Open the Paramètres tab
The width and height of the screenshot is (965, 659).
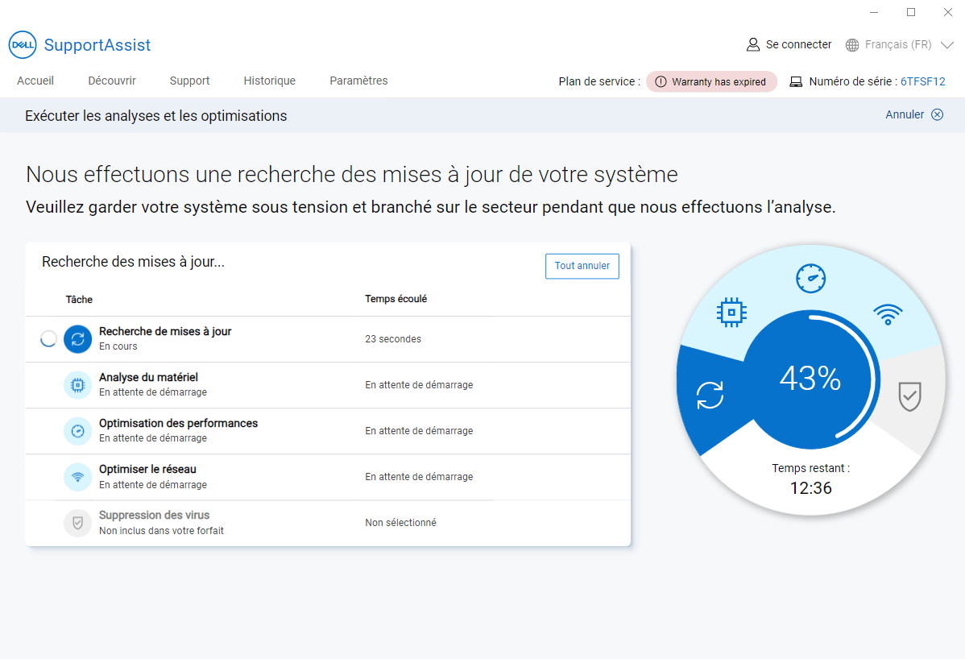(x=358, y=81)
